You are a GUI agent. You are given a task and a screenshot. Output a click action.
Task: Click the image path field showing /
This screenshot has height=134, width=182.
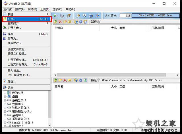(x=139, y=22)
